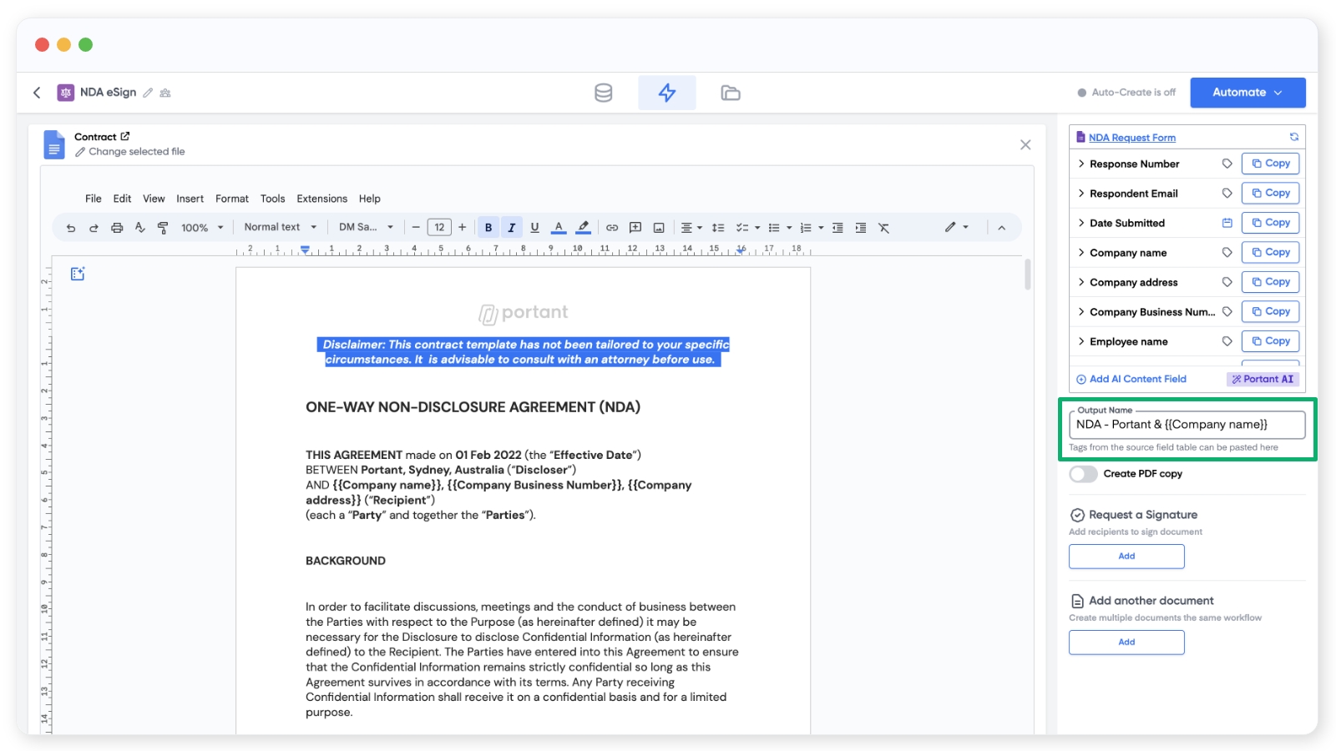
Task: Toggle italic formatting button
Action: click(512, 228)
